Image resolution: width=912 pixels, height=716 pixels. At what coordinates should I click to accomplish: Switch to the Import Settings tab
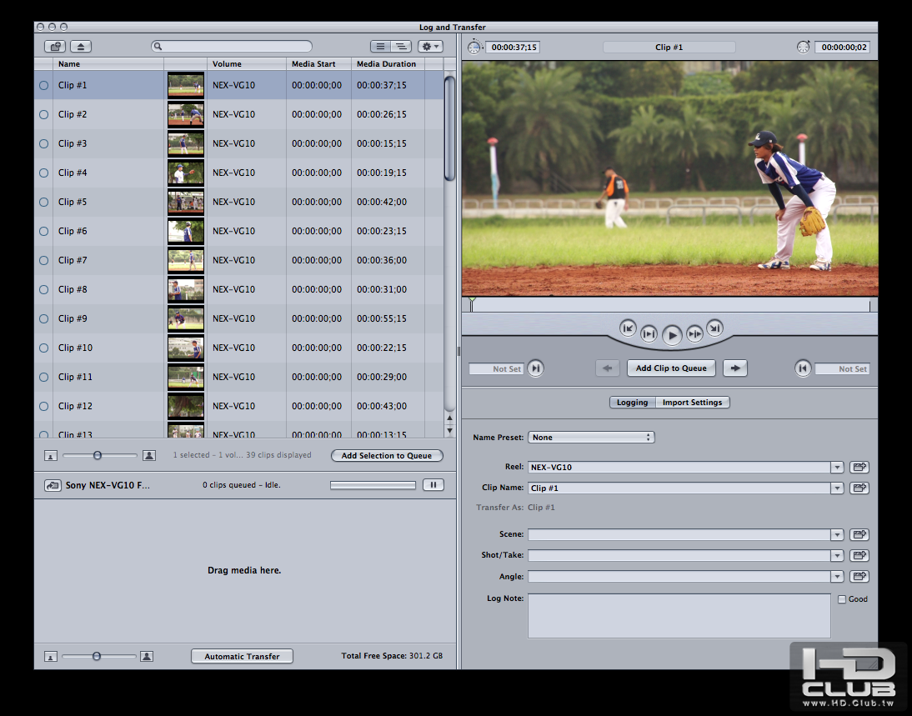click(692, 403)
